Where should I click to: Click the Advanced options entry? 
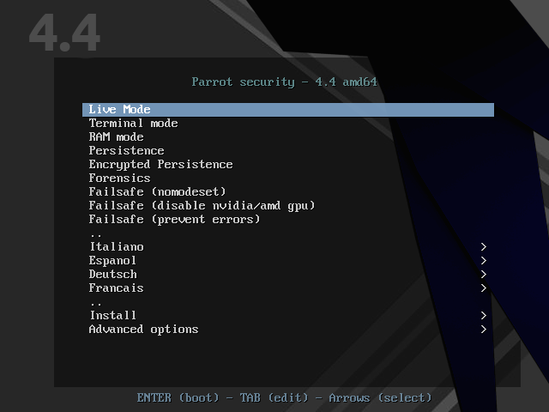pos(143,330)
